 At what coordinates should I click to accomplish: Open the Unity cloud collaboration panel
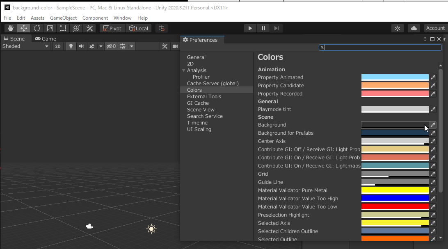click(x=414, y=28)
